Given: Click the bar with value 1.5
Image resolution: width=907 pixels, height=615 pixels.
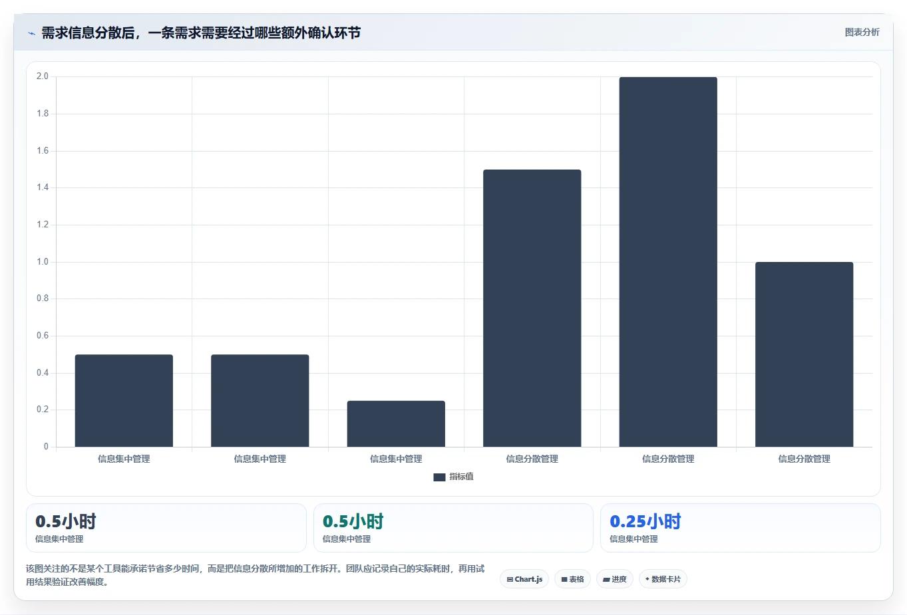Looking at the screenshot, I should 532,308.
